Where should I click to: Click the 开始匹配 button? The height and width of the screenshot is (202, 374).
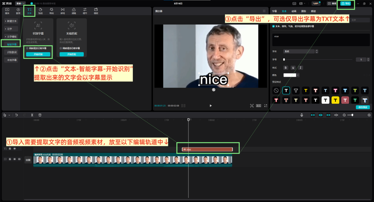pos(72,55)
